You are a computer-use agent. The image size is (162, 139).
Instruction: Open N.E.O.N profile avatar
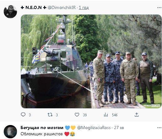[x=10, y=11]
